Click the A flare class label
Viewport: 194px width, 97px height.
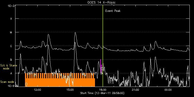pos(11,73)
